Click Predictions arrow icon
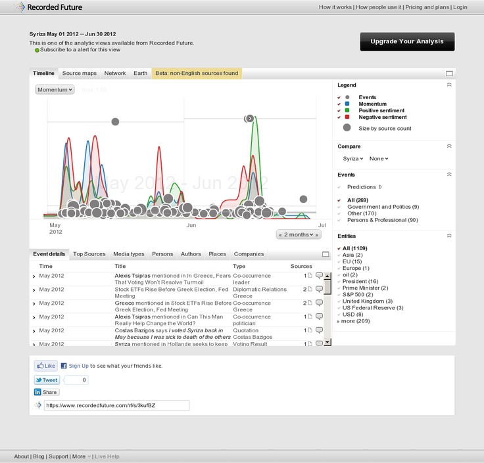This screenshot has width=484, height=463. (380, 187)
